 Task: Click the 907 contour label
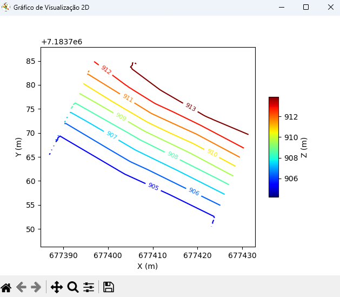[x=112, y=135]
